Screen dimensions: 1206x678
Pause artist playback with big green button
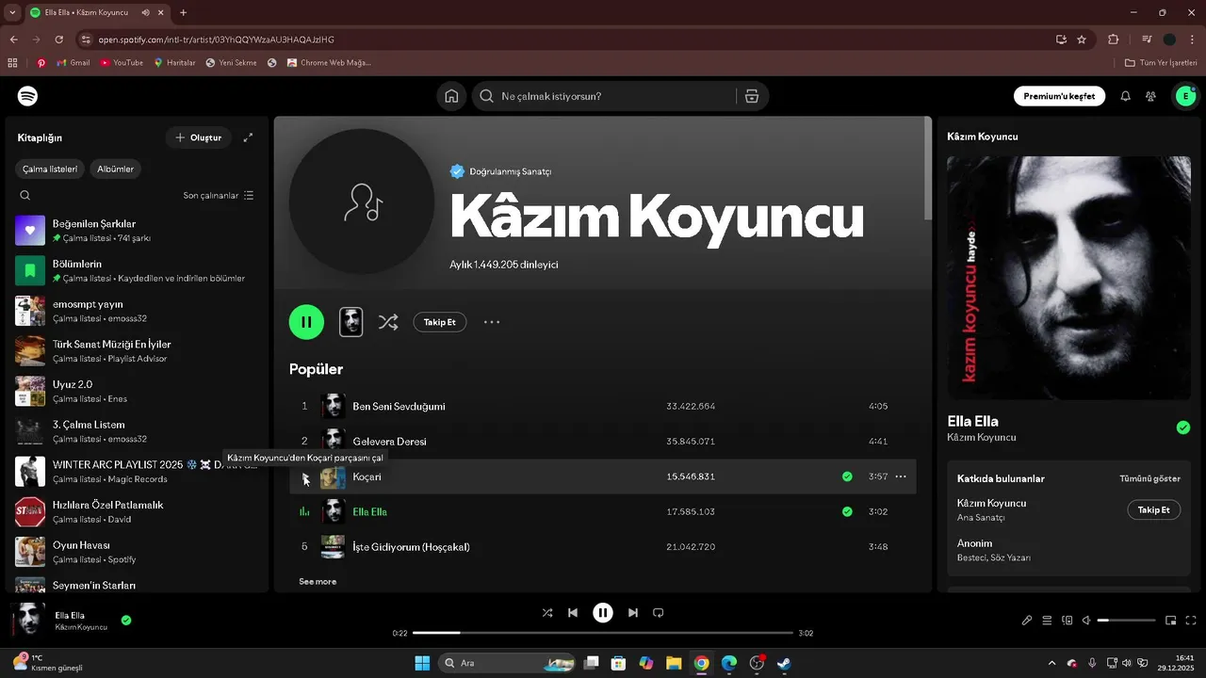306,322
